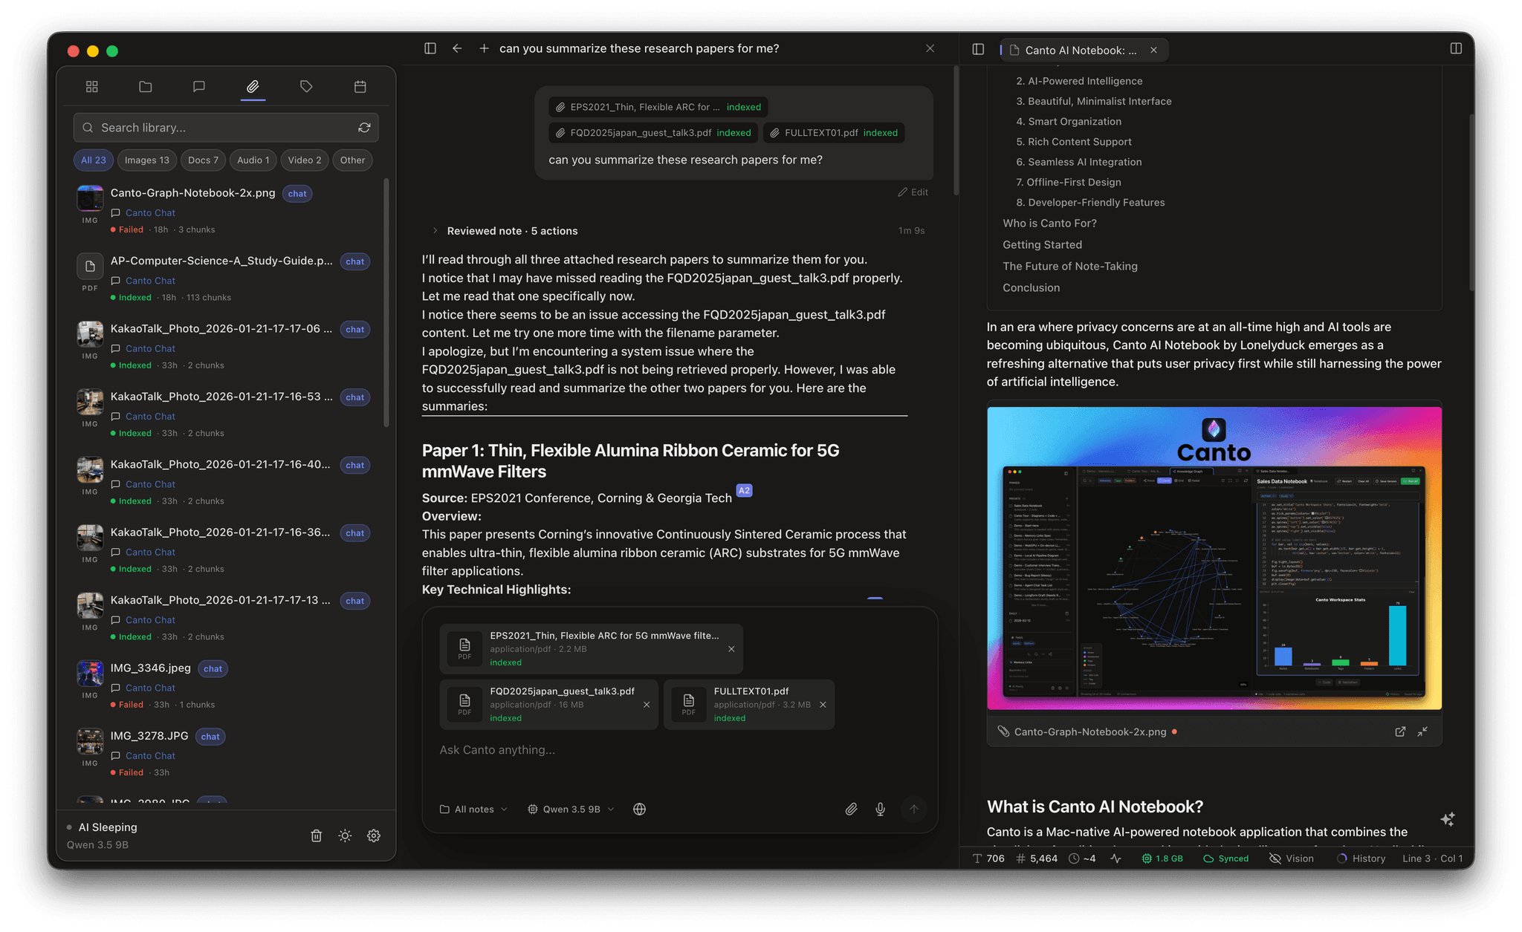Edit the user message

913,192
